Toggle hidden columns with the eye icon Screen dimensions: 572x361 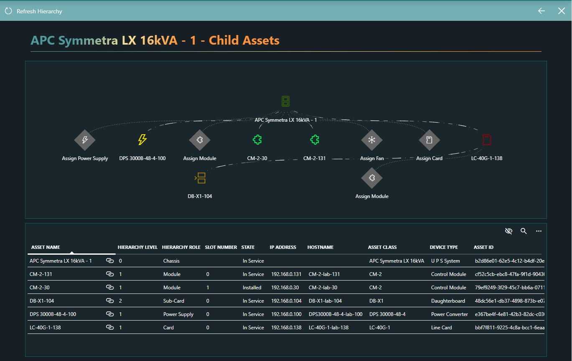(508, 231)
